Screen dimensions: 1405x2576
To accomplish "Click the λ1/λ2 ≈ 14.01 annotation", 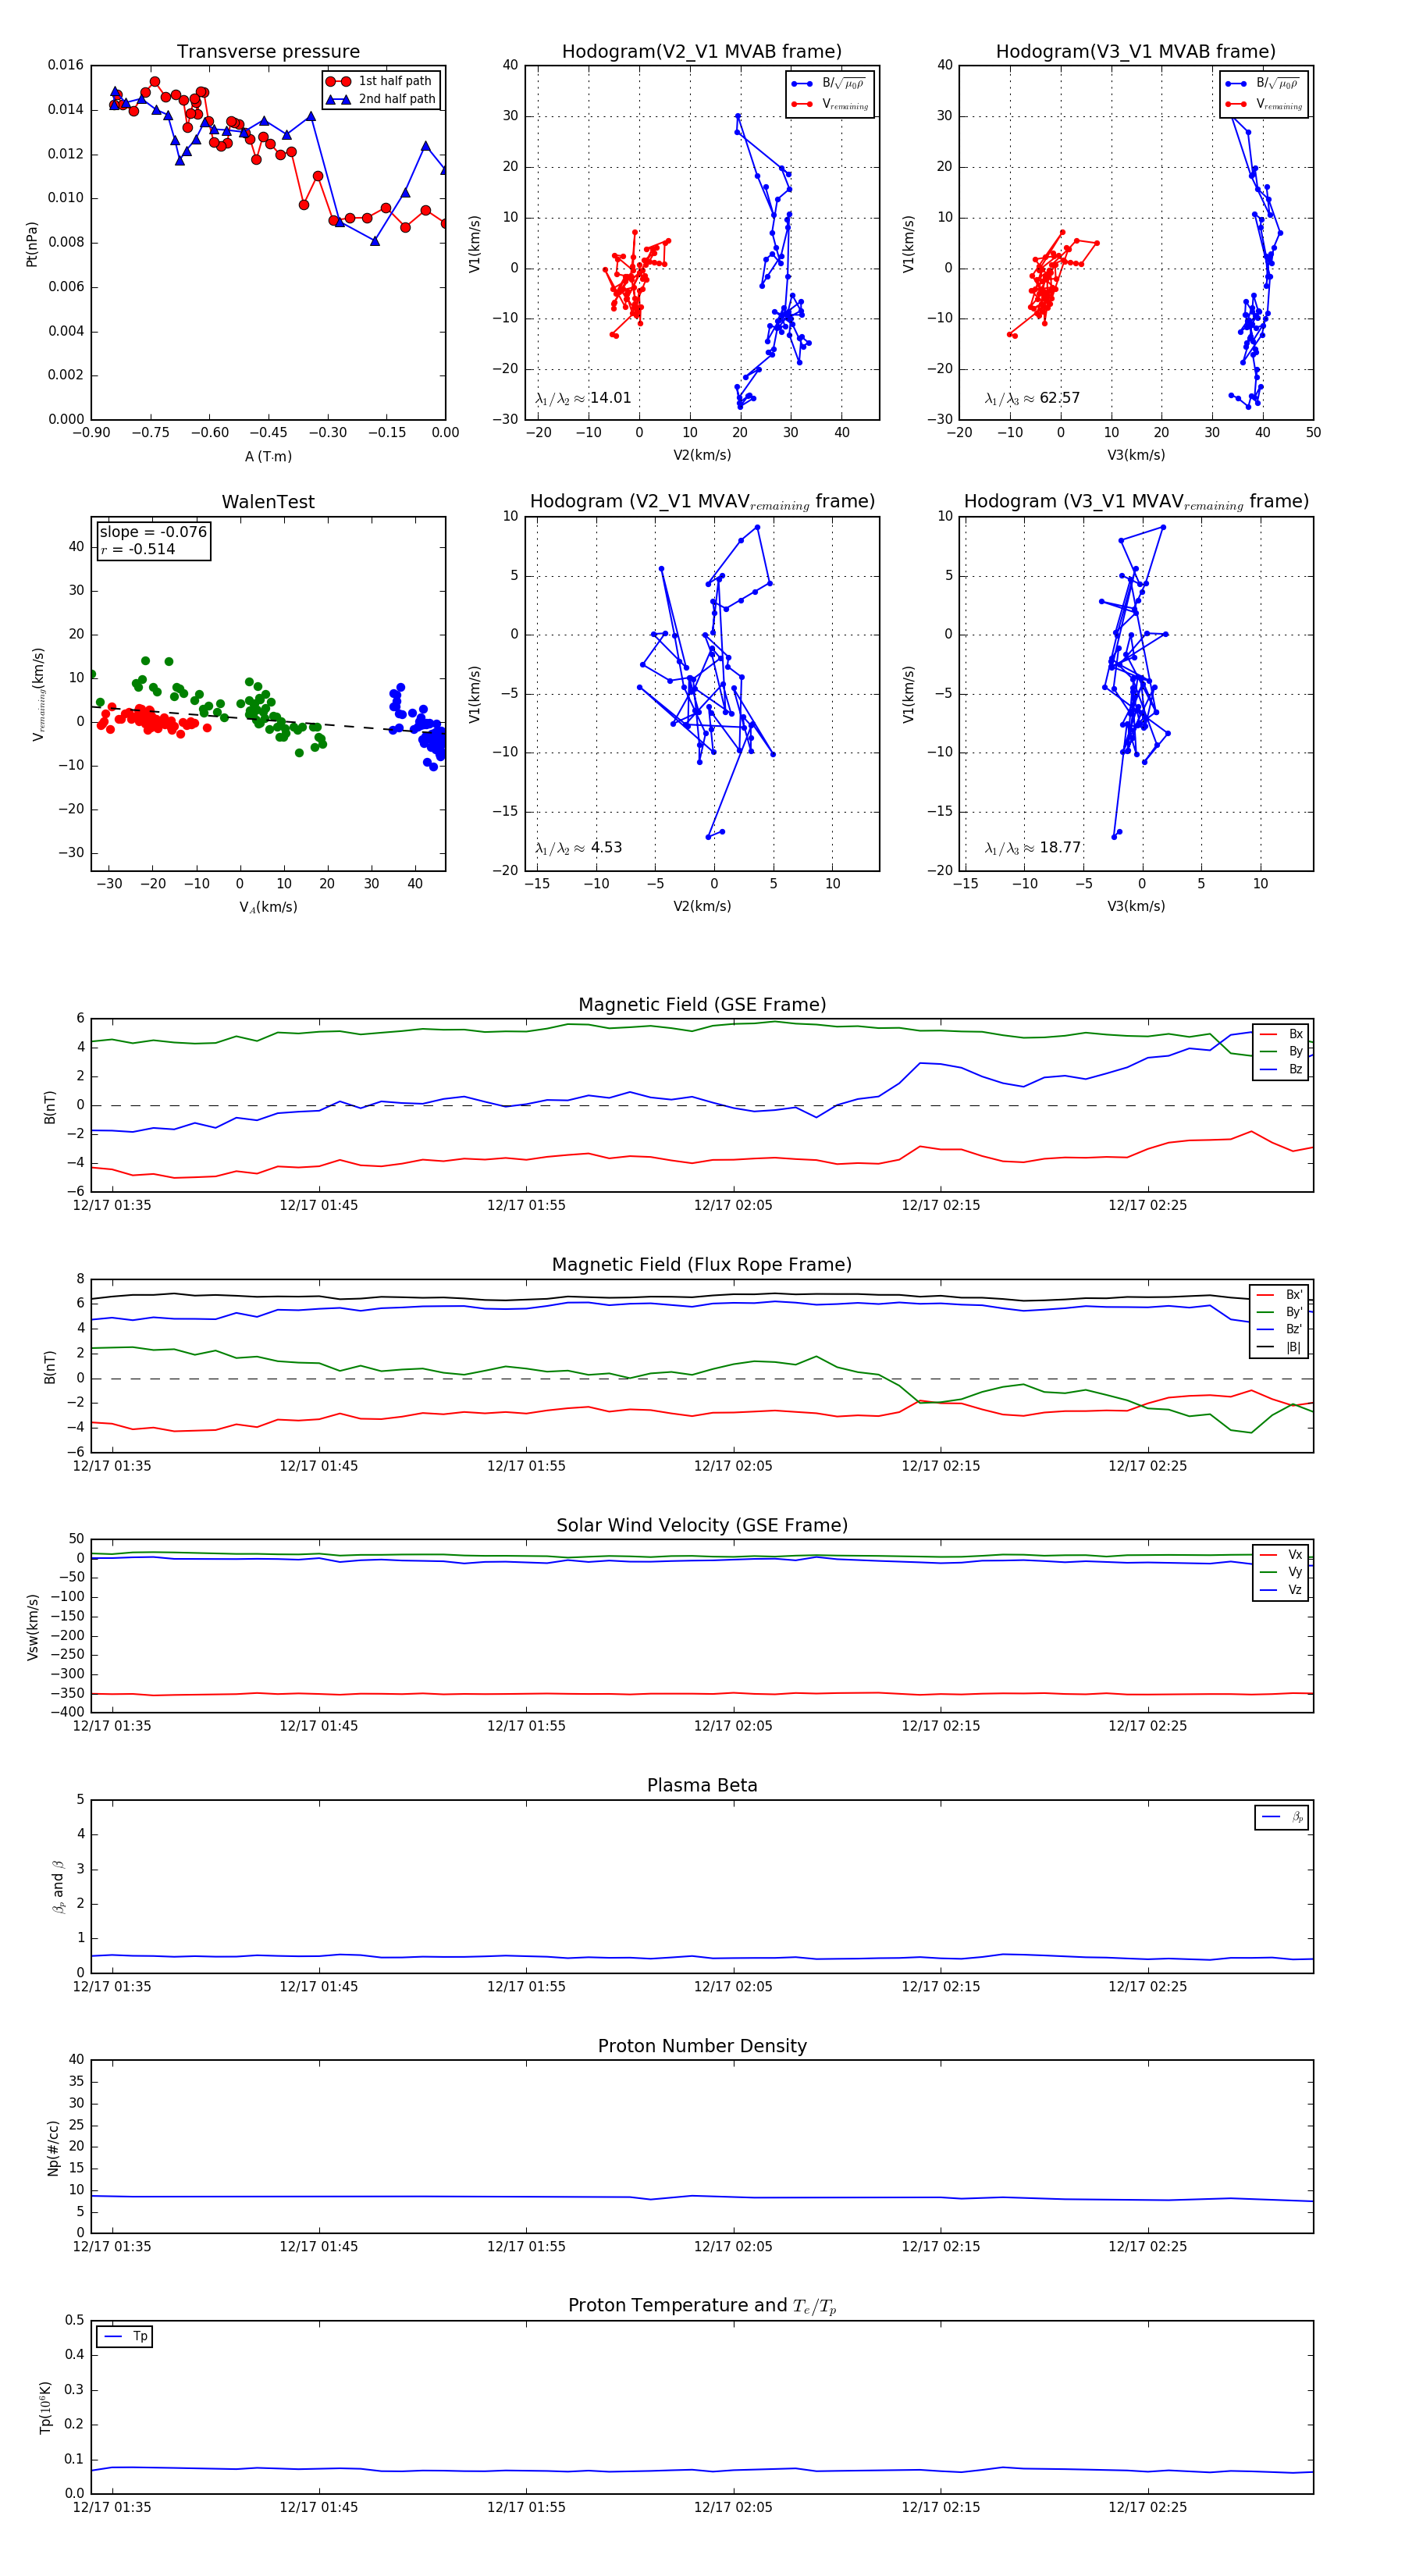I will [583, 398].
